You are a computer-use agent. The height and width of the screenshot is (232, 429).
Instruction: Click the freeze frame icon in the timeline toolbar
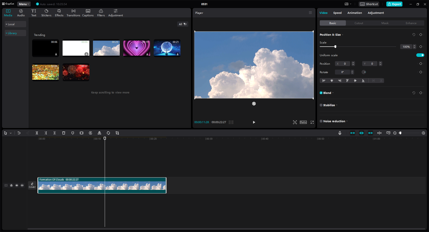click(x=81, y=133)
